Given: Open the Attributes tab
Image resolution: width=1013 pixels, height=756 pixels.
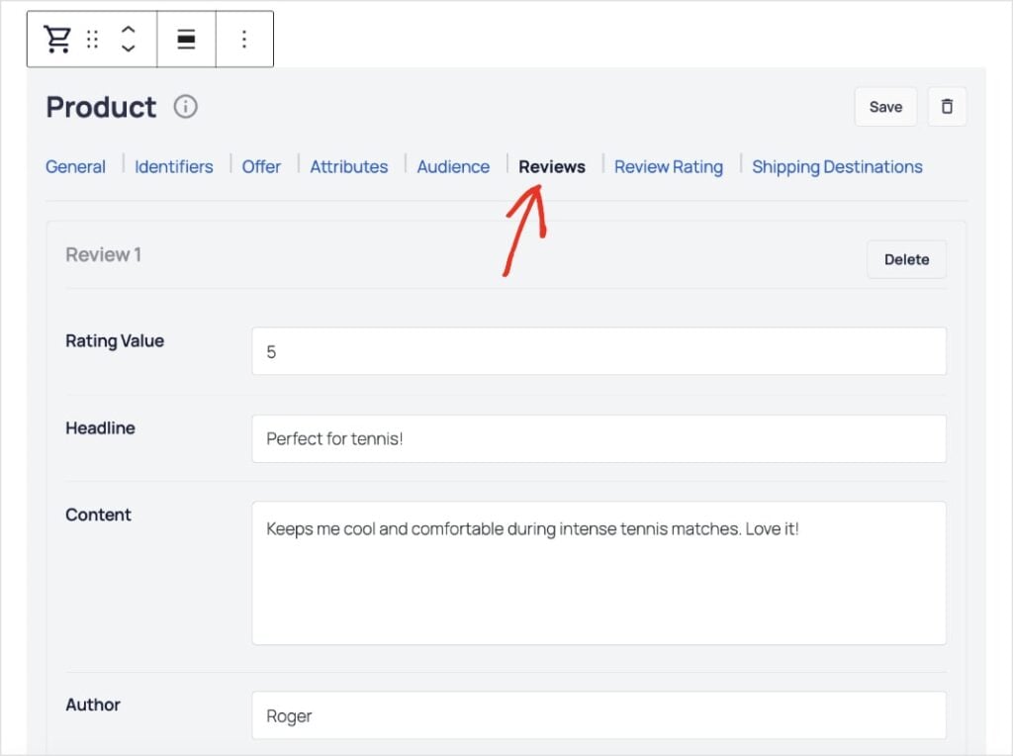Looking at the screenshot, I should click(349, 166).
